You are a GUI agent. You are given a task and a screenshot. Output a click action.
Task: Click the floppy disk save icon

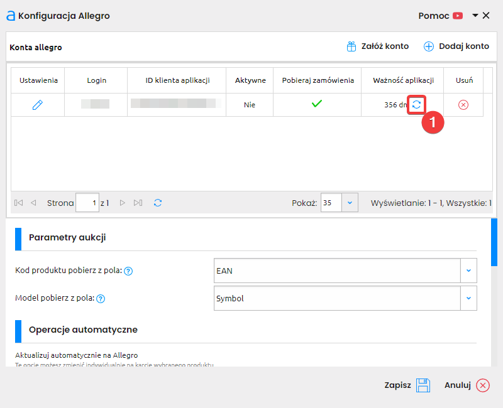pyautogui.click(x=423, y=385)
